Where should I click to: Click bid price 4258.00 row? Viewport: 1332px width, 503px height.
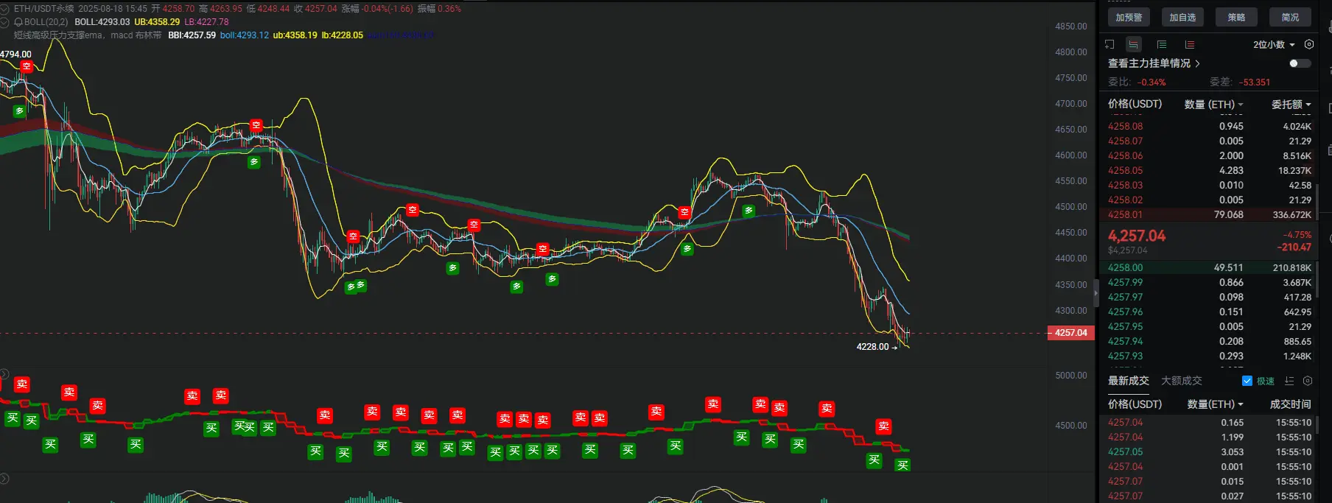point(1209,268)
